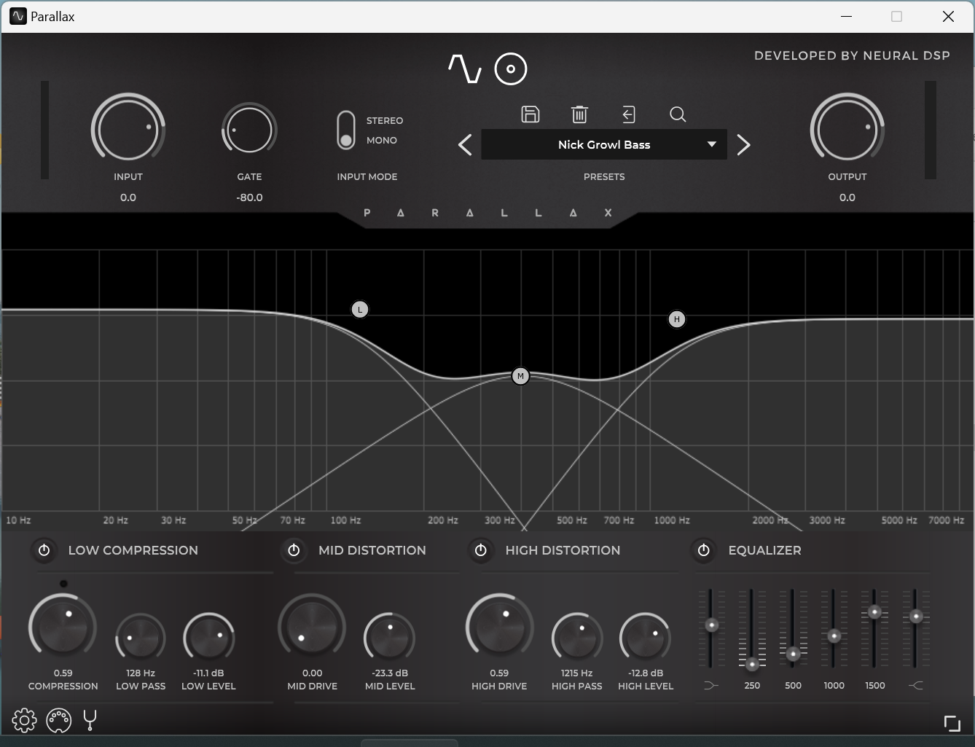Open the MIDI mappings icon

[58, 721]
